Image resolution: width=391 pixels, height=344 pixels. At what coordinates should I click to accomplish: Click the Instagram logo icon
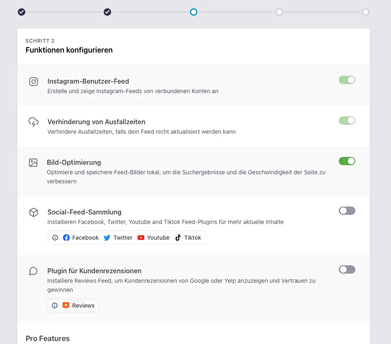[x=34, y=82]
